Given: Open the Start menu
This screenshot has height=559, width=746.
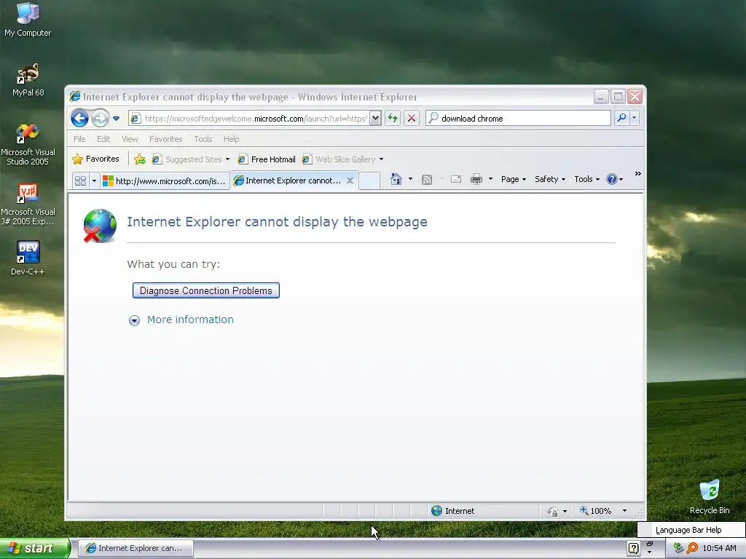Looking at the screenshot, I should point(35,549).
